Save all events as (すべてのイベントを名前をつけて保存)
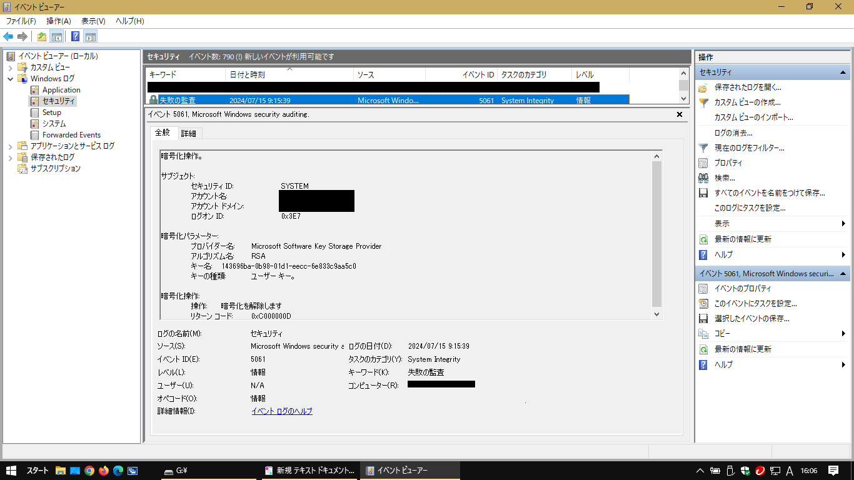This screenshot has height=480, width=854. pyautogui.click(x=770, y=193)
